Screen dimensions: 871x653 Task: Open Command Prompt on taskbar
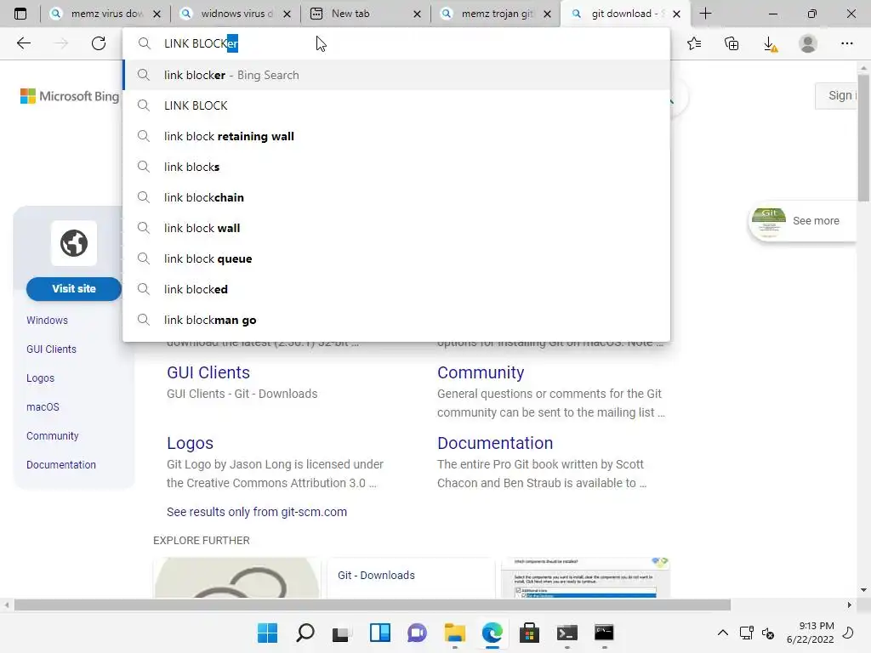click(x=605, y=633)
